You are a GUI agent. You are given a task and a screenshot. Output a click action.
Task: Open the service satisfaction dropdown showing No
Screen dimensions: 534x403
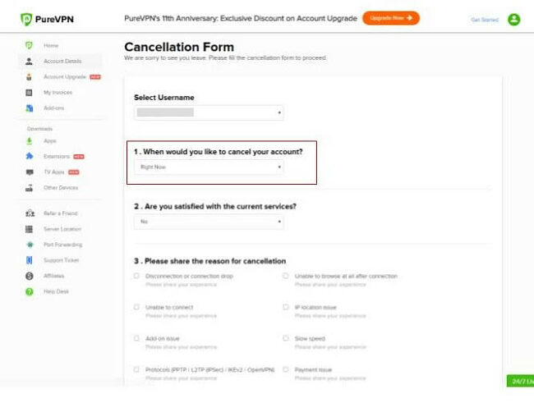coord(209,222)
